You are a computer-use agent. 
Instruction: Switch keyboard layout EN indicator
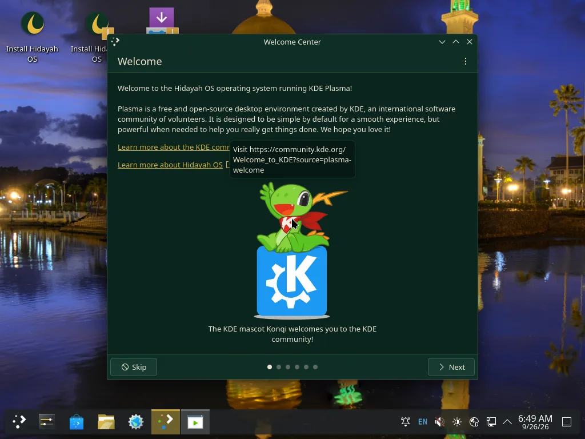(423, 422)
